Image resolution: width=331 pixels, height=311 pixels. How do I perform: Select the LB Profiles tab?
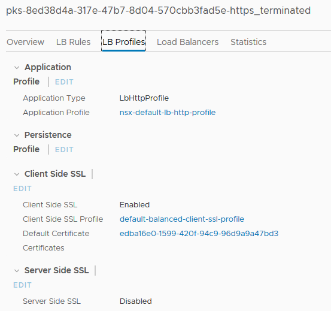click(x=123, y=42)
